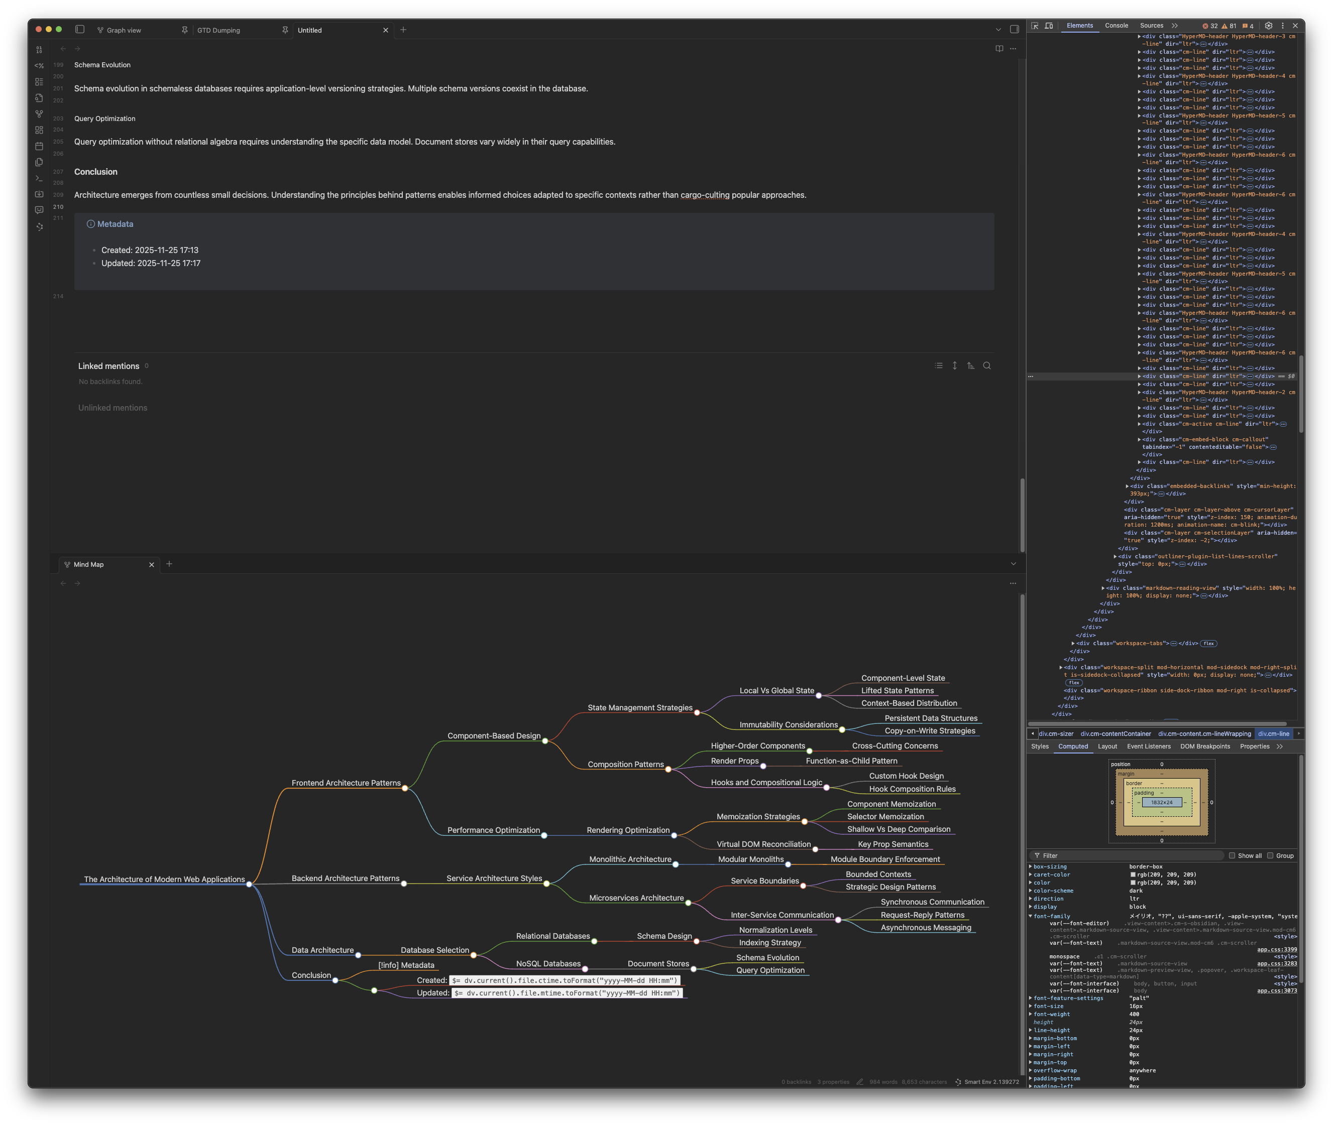Open DevTools settings gear icon
Viewport: 1333px width, 1125px height.
(1269, 26)
